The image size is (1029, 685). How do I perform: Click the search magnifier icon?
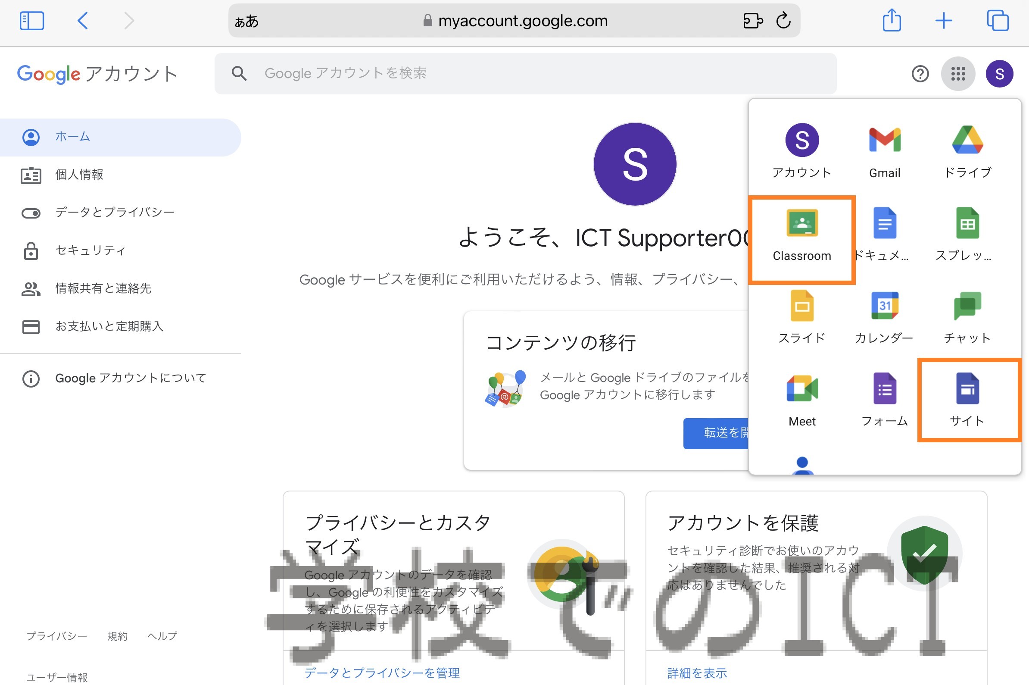pos(239,73)
